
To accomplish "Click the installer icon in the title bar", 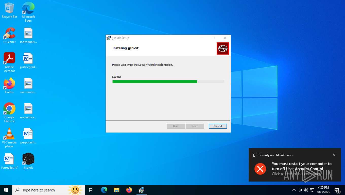I will pos(109,38).
